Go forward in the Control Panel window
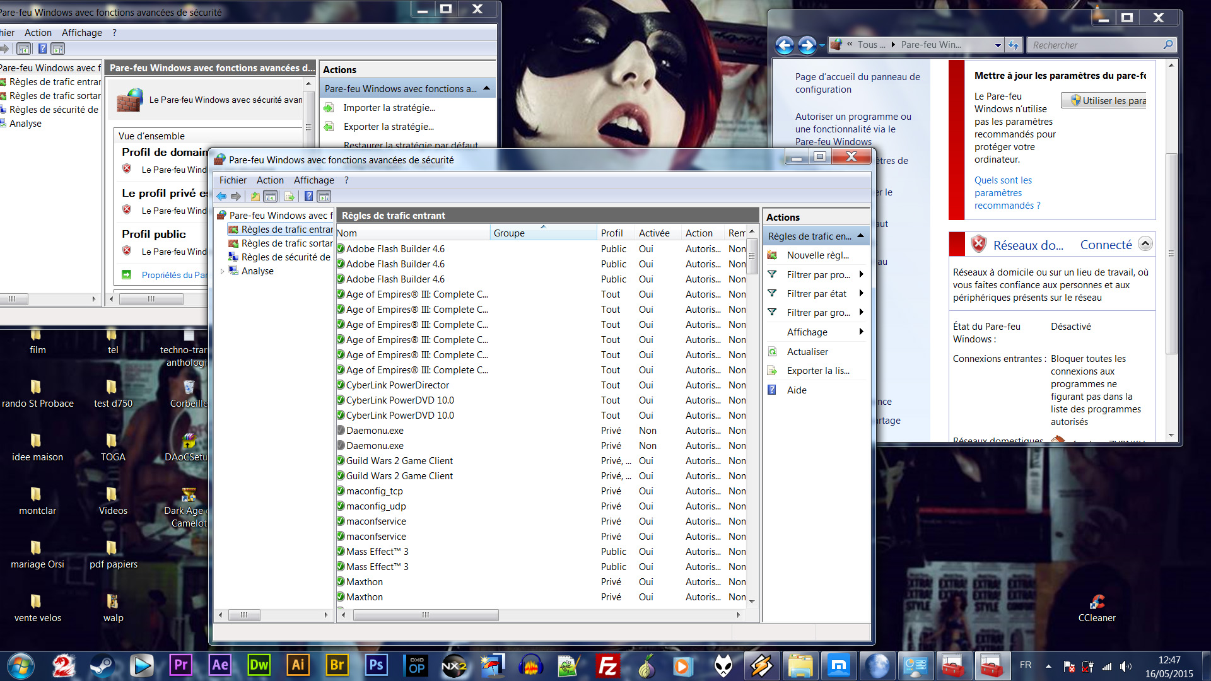The height and width of the screenshot is (681, 1211). click(x=807, y=45)
